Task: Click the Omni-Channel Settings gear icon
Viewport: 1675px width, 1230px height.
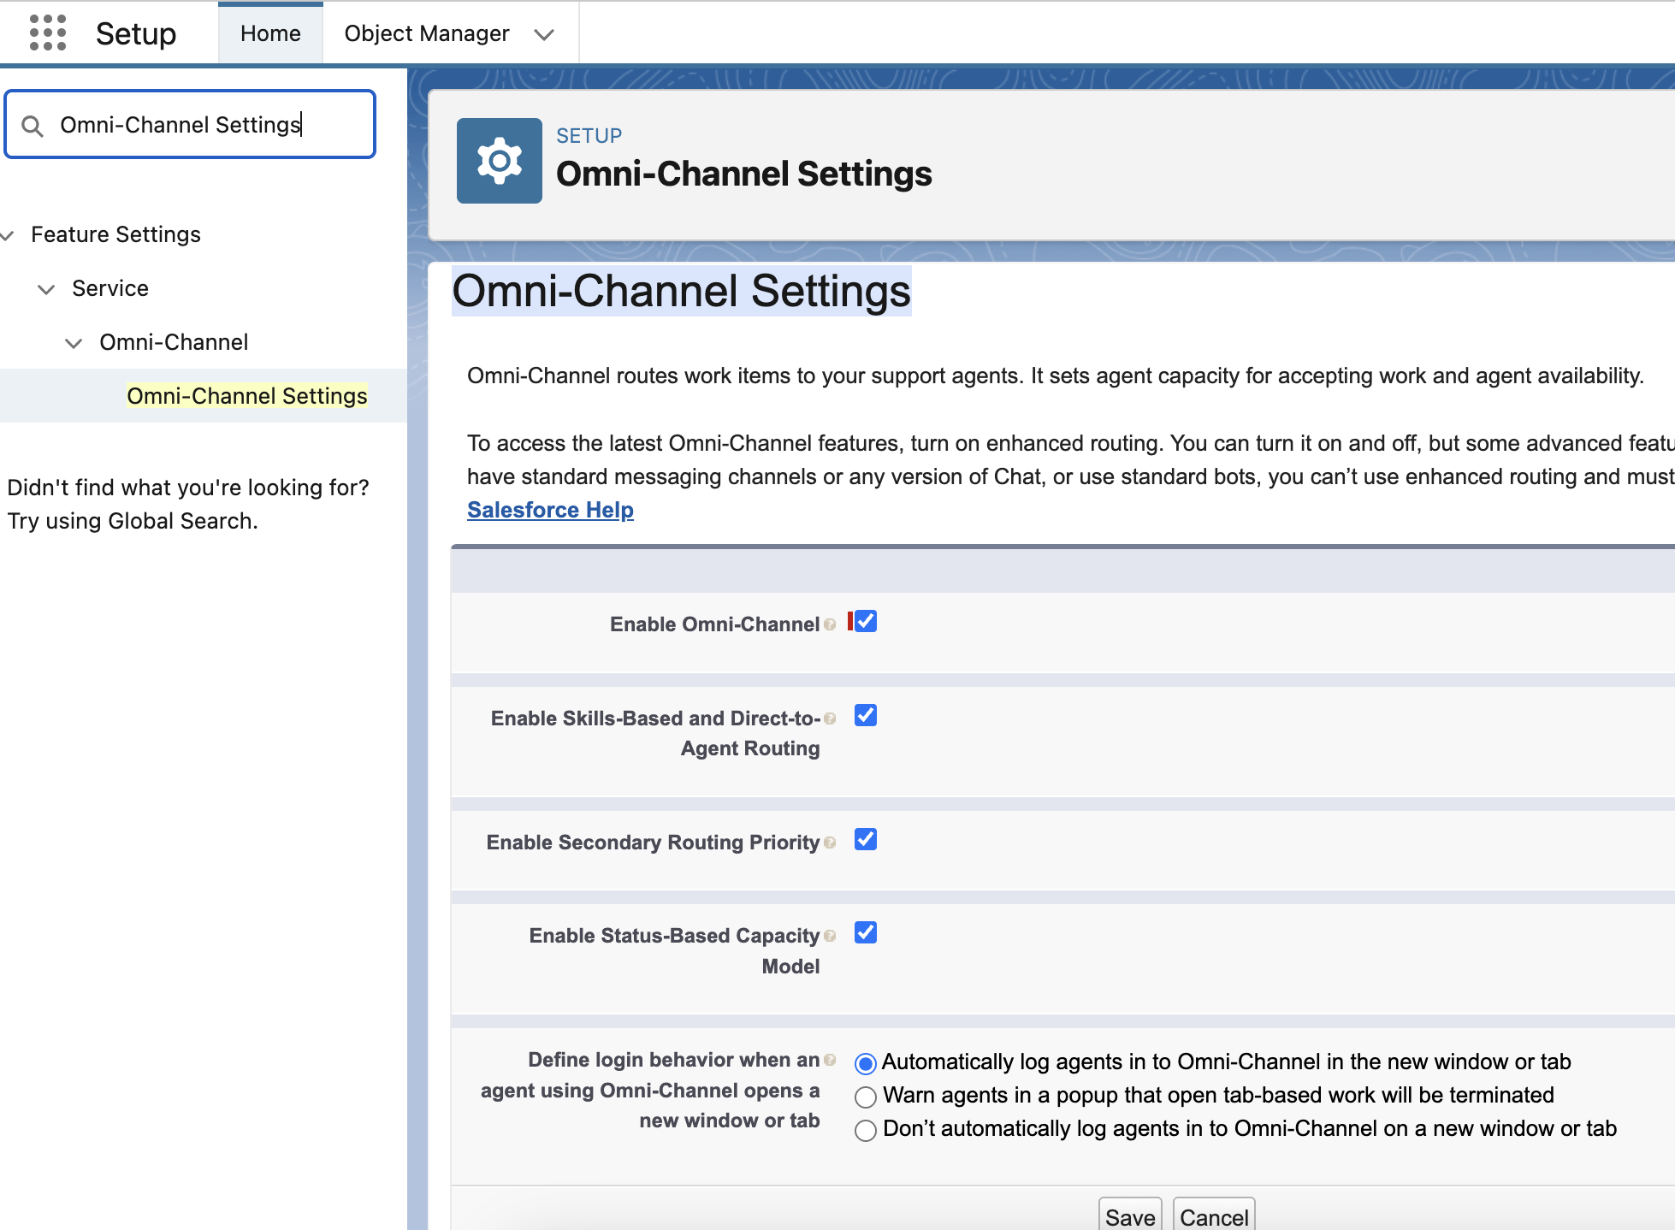Action: 500,161
